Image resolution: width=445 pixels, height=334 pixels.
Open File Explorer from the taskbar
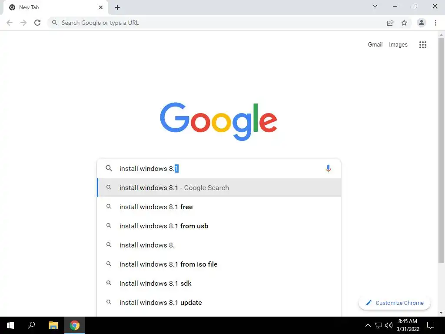click(53, 325)
